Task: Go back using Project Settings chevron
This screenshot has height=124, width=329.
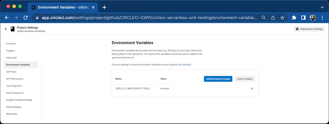Action: (6, 29)
